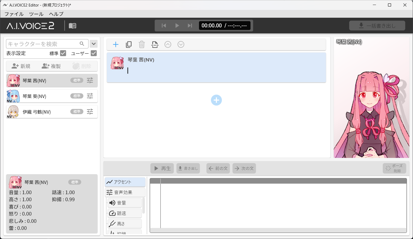Viewport: 413px width, 239px height.
Task: Delete the sentence with trash icon
Action: tap(142, 45)
